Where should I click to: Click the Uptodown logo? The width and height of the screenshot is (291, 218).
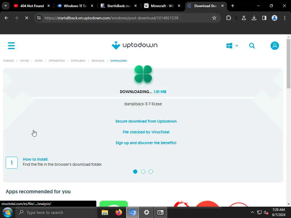point(134,45)
